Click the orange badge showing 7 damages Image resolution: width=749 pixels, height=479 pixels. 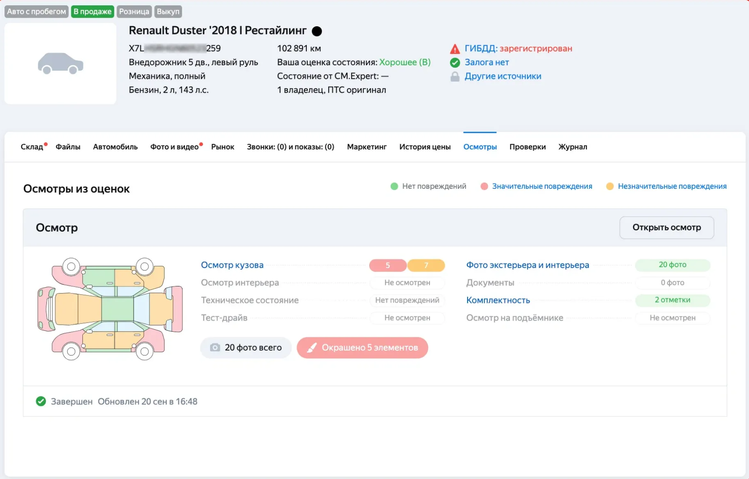click(426, 265)
